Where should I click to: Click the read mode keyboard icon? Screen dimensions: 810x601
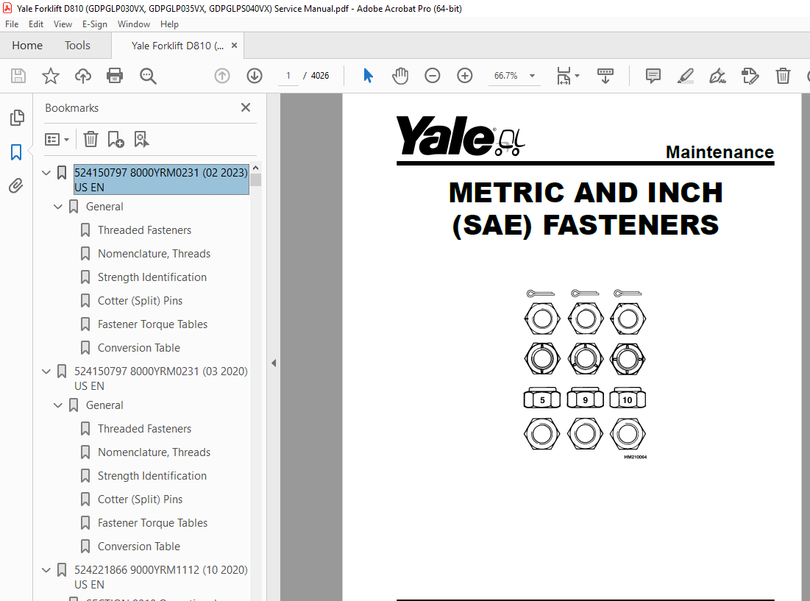[x=605, y=76]
